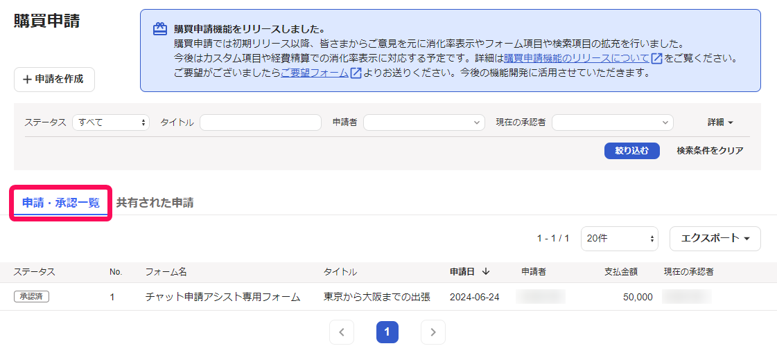
Task: Expand the 詳細 search options
Action: [x=720, y=122]
